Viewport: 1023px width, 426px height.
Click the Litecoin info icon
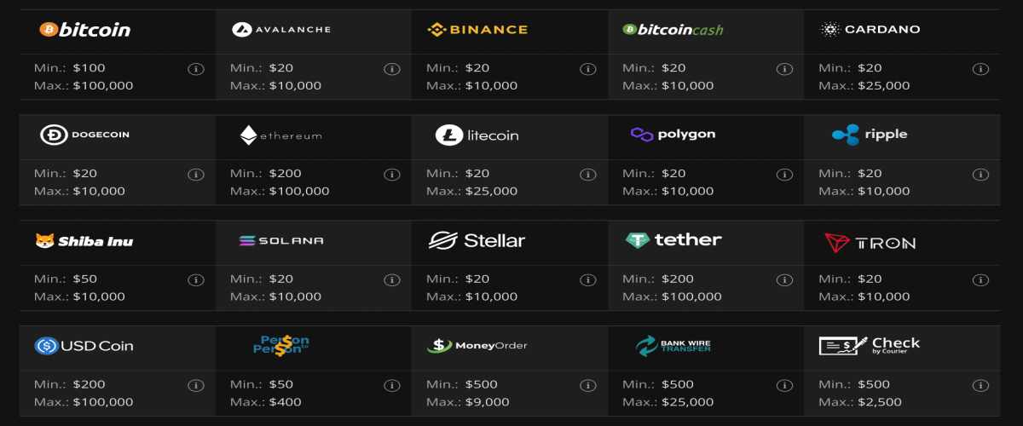587,175
